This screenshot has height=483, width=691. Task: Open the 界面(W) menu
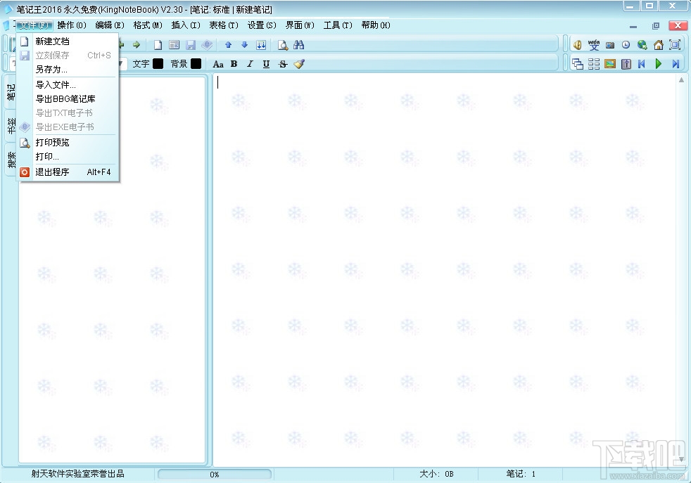coord(300,25)
